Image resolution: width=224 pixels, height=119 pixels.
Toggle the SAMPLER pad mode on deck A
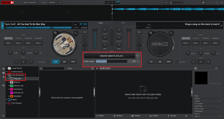point(38,38)
